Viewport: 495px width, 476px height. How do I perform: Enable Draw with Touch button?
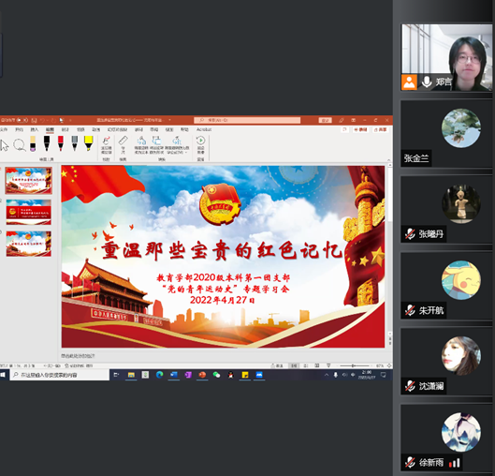click(x=106, y=145)
